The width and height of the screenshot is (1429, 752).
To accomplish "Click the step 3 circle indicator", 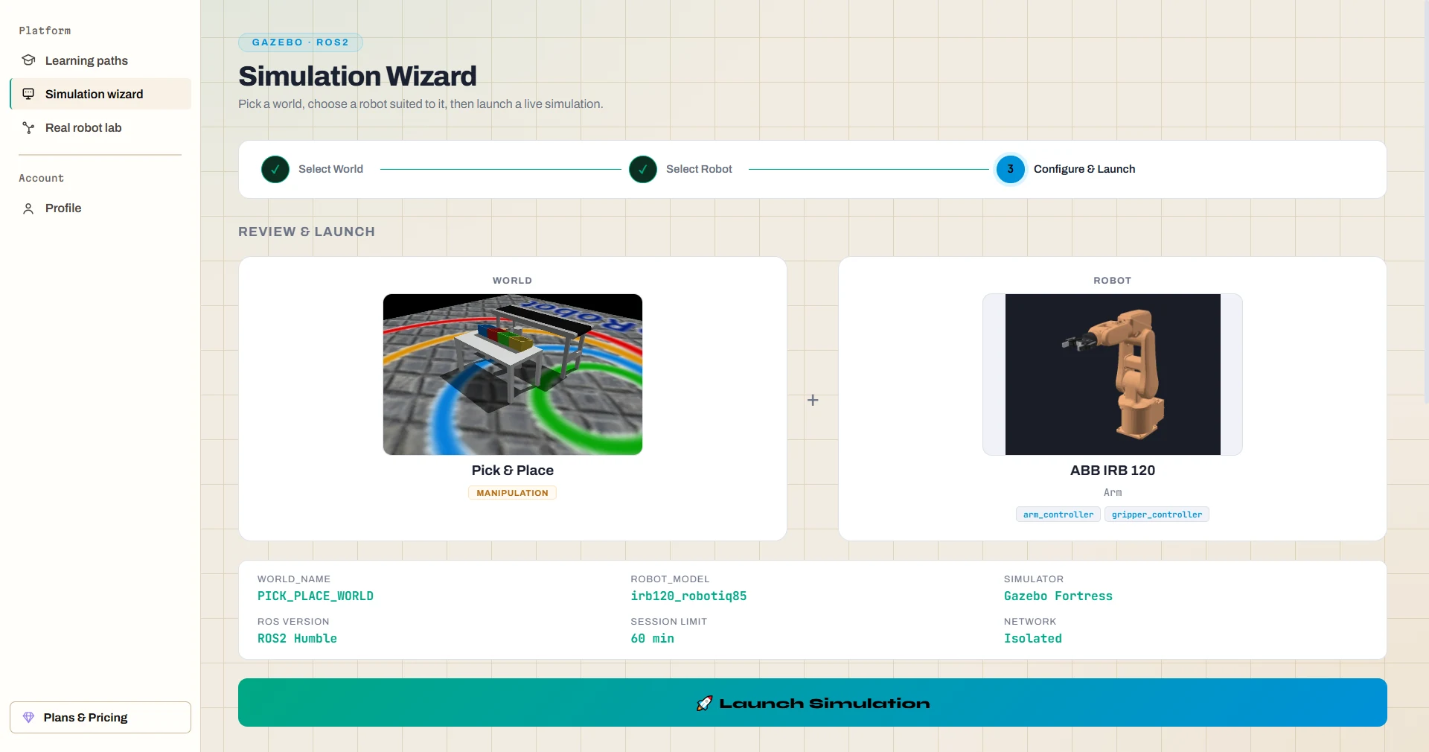I will click(x=1010, y=169).
